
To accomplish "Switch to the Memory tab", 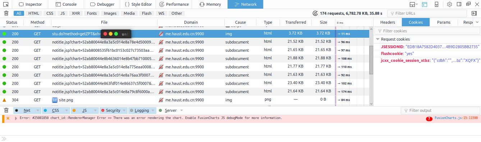I will tap(210, 4).
